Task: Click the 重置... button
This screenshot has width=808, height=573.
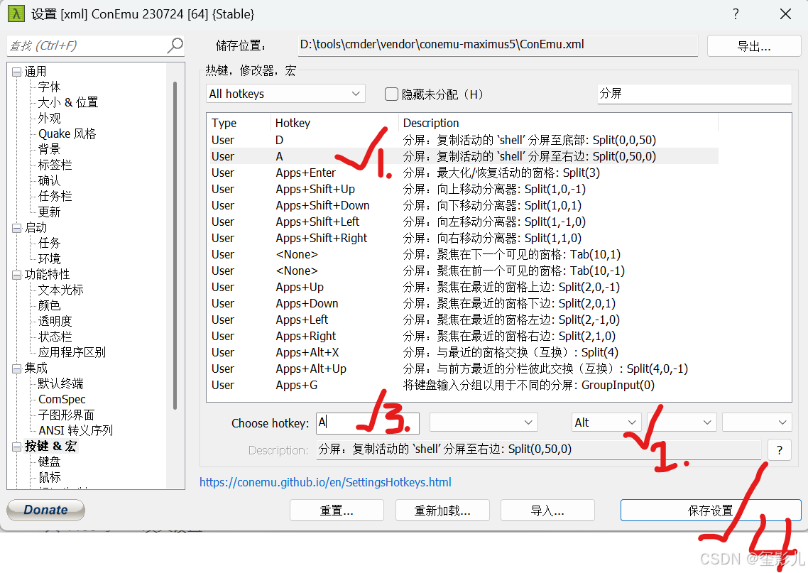Action: (337, 510)
